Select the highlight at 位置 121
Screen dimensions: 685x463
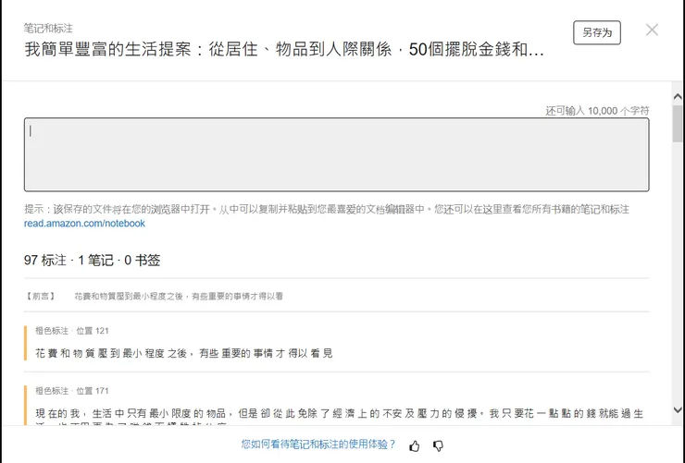(336, 343)
